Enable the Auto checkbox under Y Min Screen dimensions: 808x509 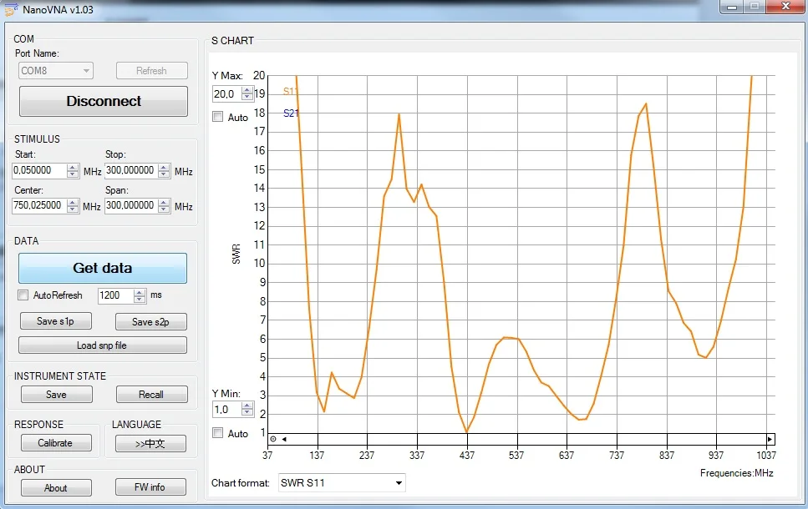coord(218,433)
